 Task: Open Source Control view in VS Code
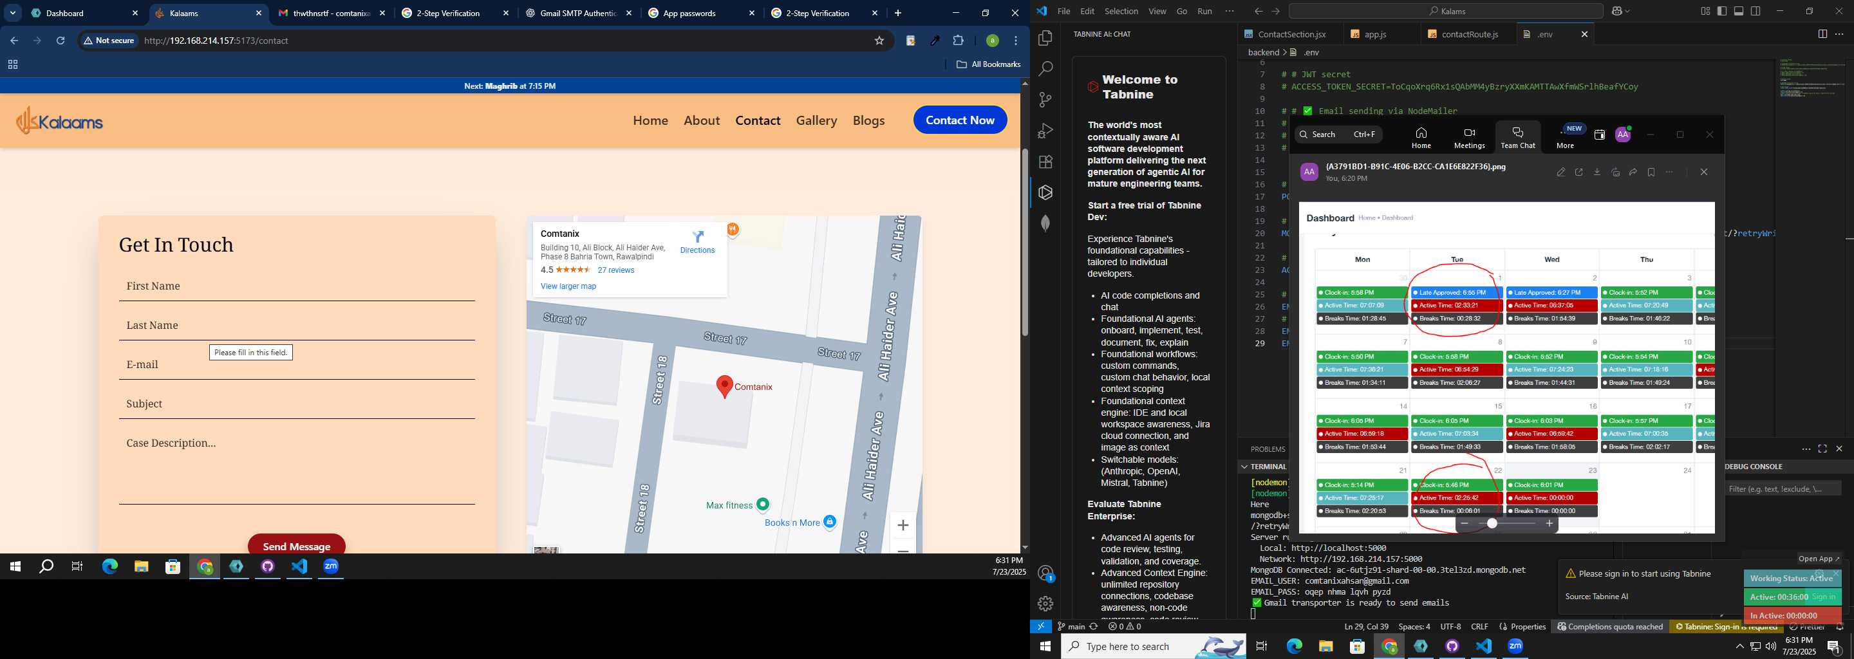coord(1045,100)
